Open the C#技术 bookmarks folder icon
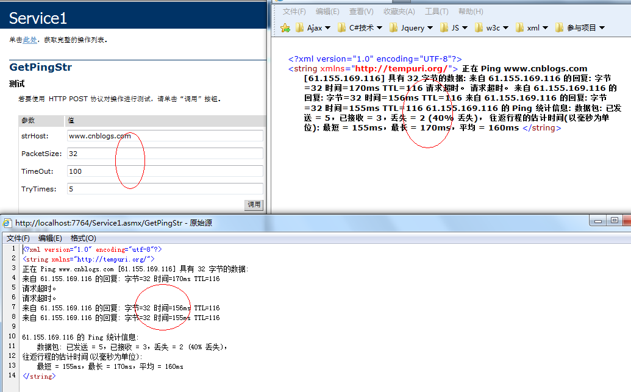This screenshot has height=392, width=631. click(341, 28)
